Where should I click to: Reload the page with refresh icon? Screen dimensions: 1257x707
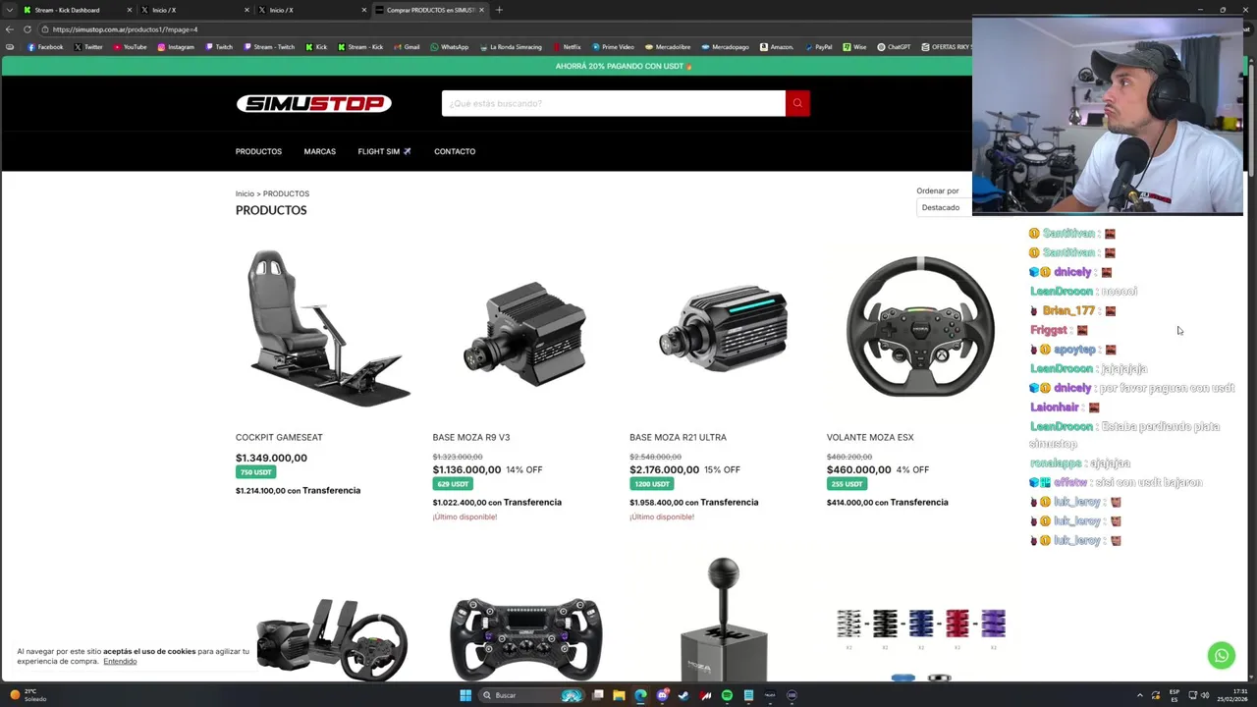pyautogui.click(x=27, y=29)
